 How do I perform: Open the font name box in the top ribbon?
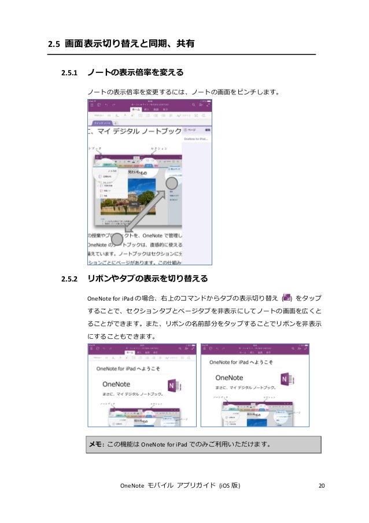click(x=98, y=115)
